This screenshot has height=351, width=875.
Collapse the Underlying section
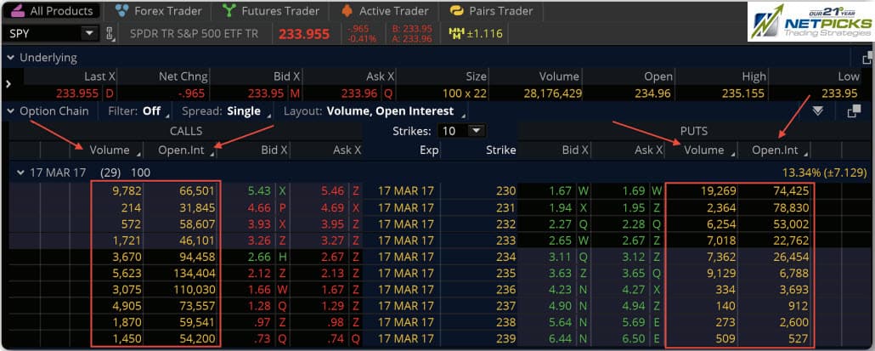click(x=10, y=58)
